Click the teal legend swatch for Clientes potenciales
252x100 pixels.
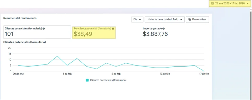click(87, 80)
